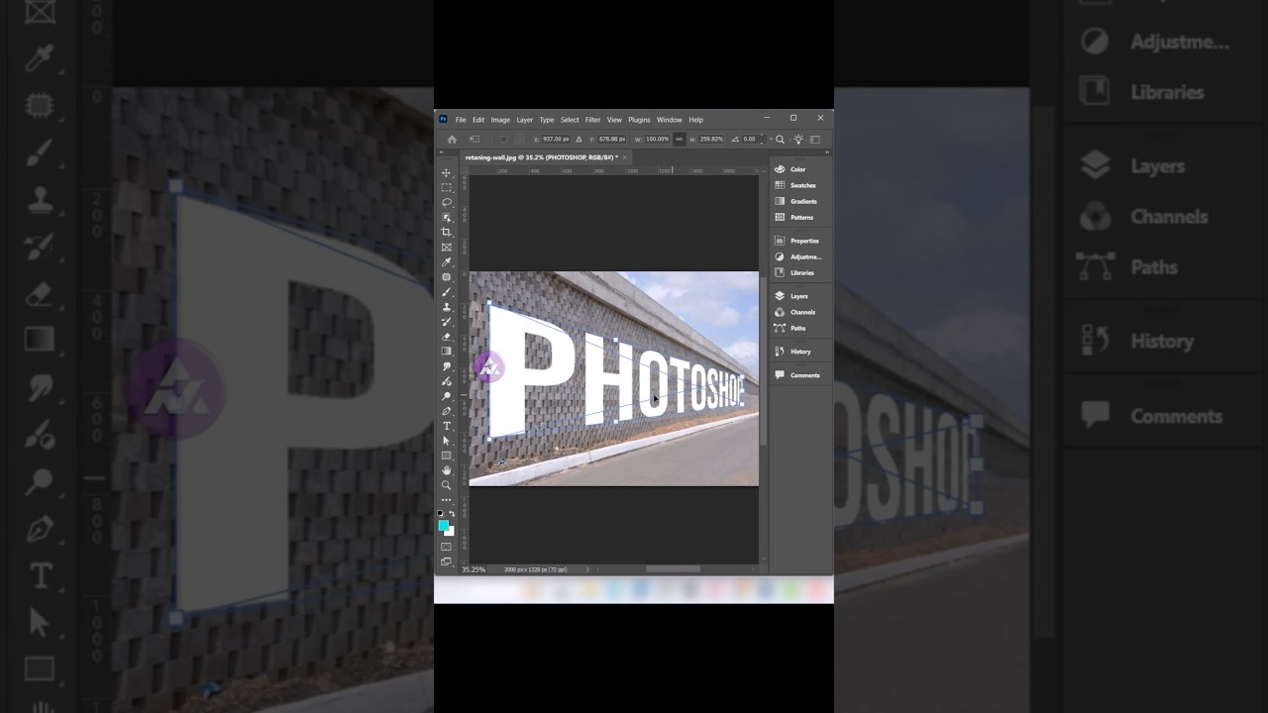The image size is (1268, 713).
Task: Click the rotation angle stepper arrows
Action: (x=762, y=140)
